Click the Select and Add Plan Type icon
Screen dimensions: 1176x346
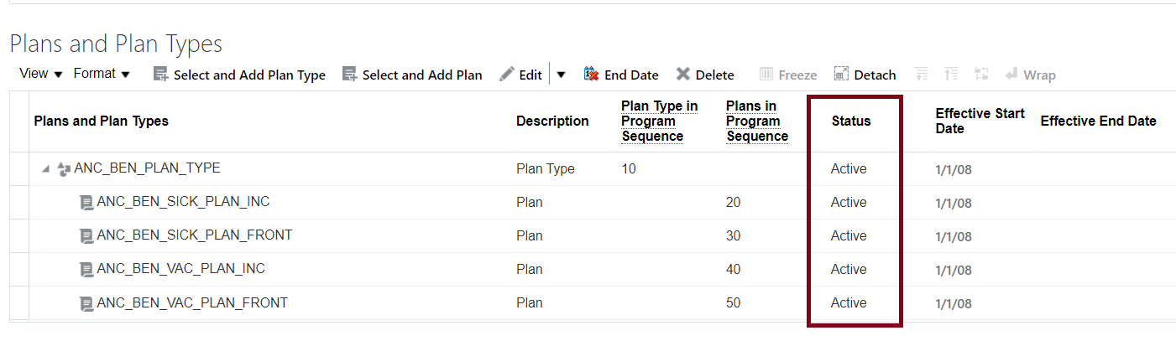(x=161, y=75)
